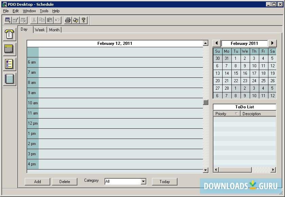The image size is (285, 197).
Task: Switch to the Week tab
Action: coord(40,30)
